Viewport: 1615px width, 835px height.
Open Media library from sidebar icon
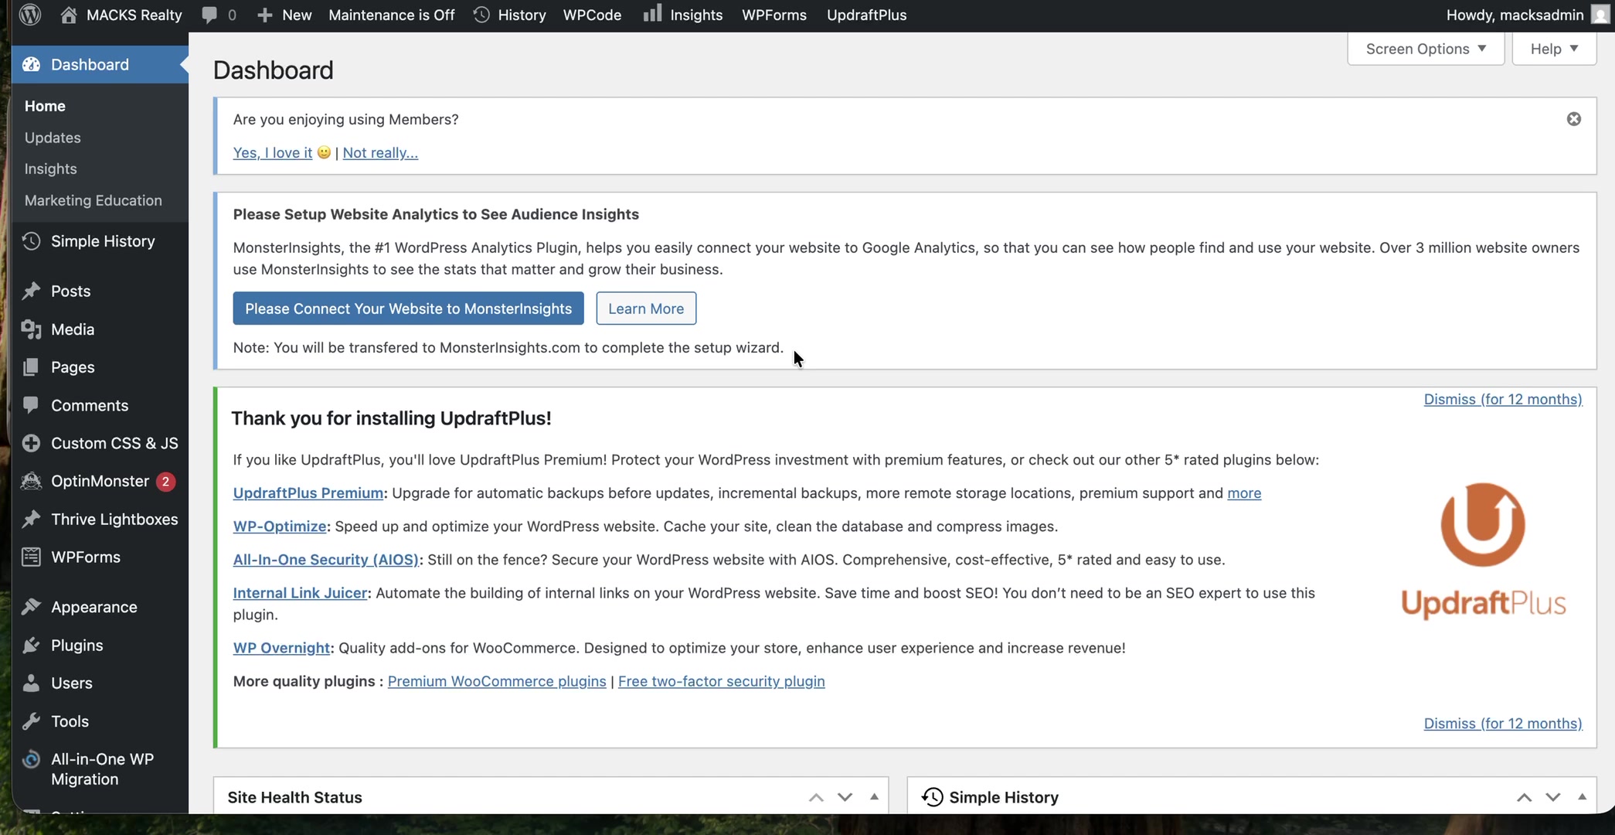click(x=31, y=329)
